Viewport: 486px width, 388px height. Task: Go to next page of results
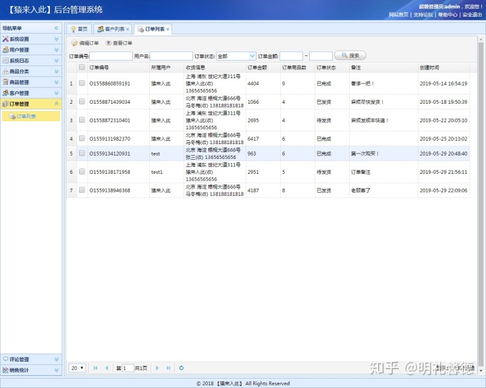pos(157,368)
